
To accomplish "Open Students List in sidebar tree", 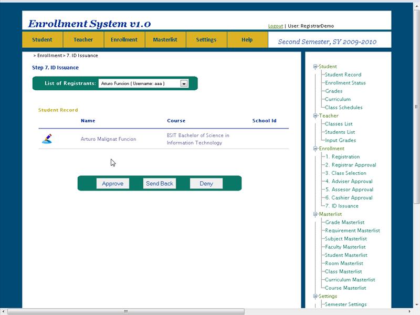I will click(x=340, y=132).
